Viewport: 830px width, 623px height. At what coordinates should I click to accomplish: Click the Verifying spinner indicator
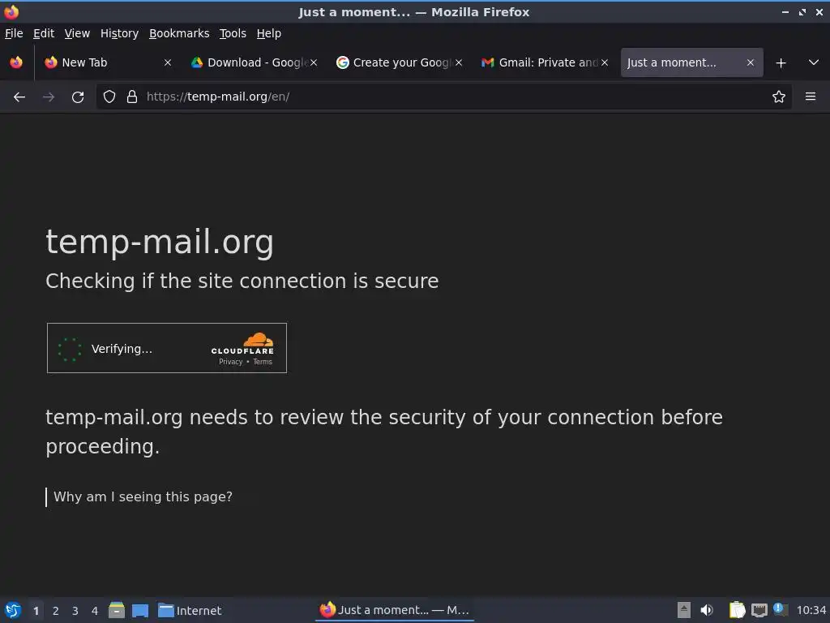[70, 349]
